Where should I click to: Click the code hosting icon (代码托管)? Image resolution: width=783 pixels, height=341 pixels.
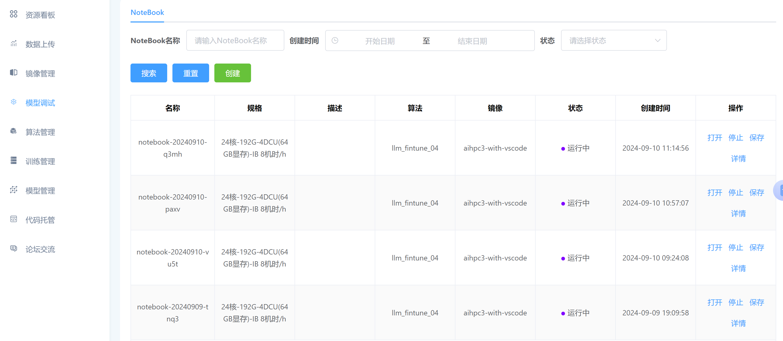(13, 219)
